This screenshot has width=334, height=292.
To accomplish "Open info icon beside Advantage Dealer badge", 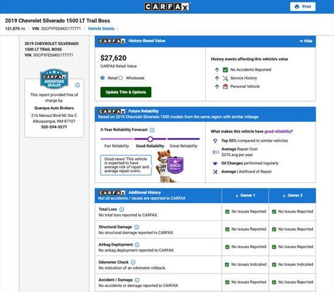I will coord(77,85).
